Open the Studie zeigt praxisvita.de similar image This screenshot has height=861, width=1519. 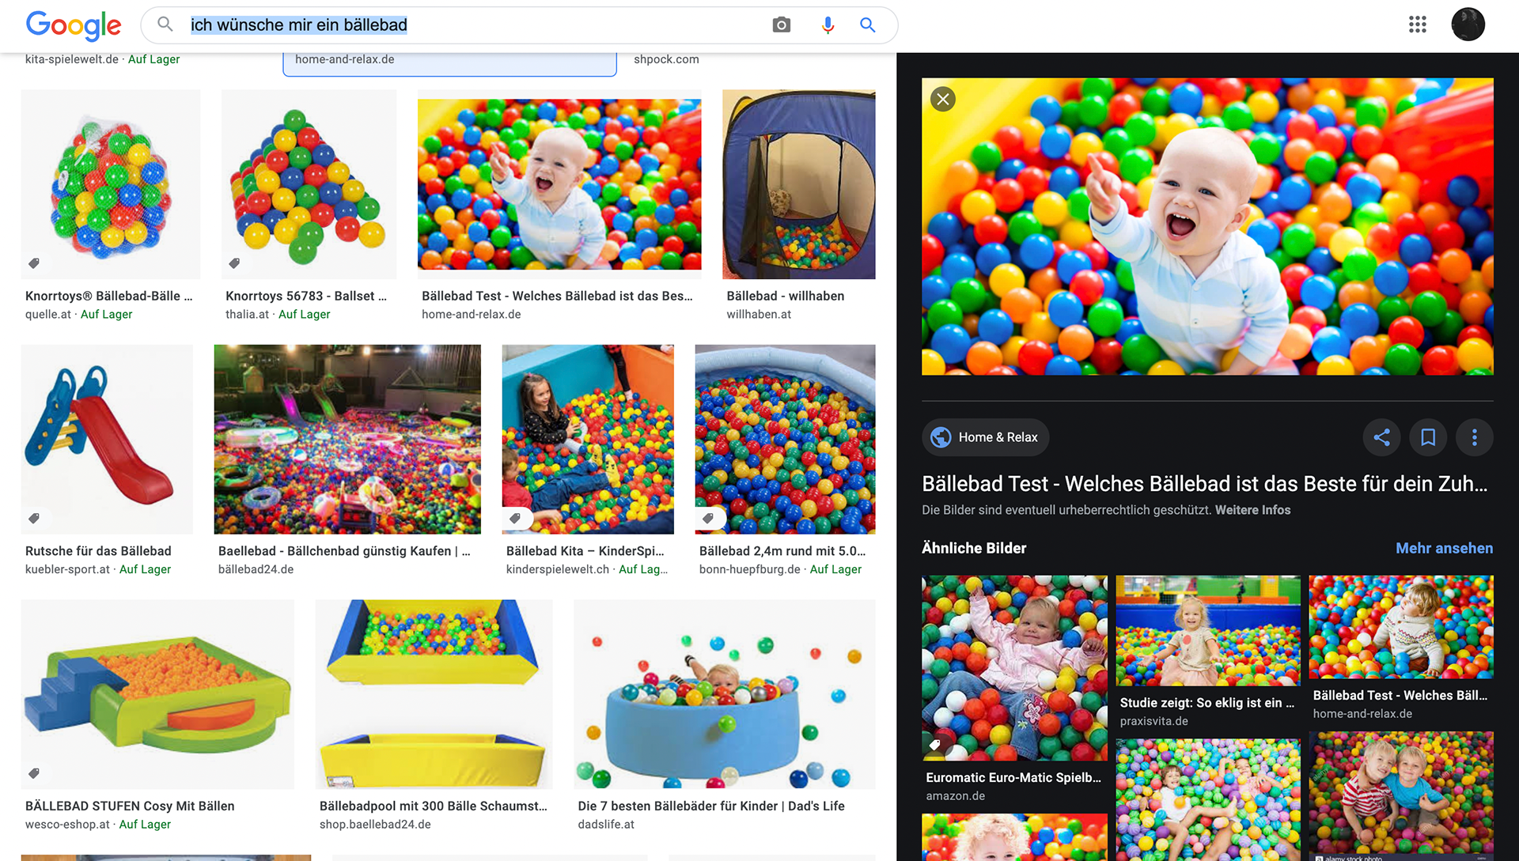1207,631
